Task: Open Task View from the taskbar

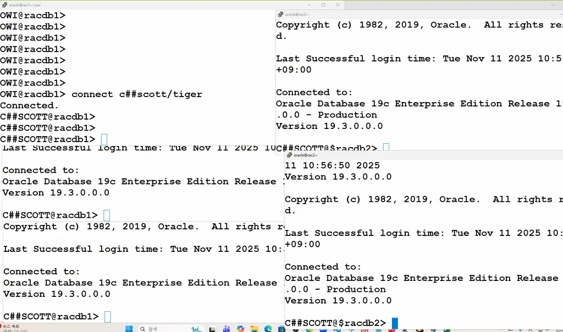Action: tap(212, 329)
